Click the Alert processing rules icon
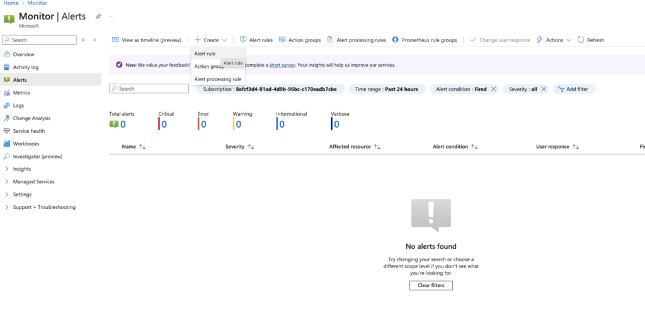Viewport: 645px width, 323px height. coord(330,40)
